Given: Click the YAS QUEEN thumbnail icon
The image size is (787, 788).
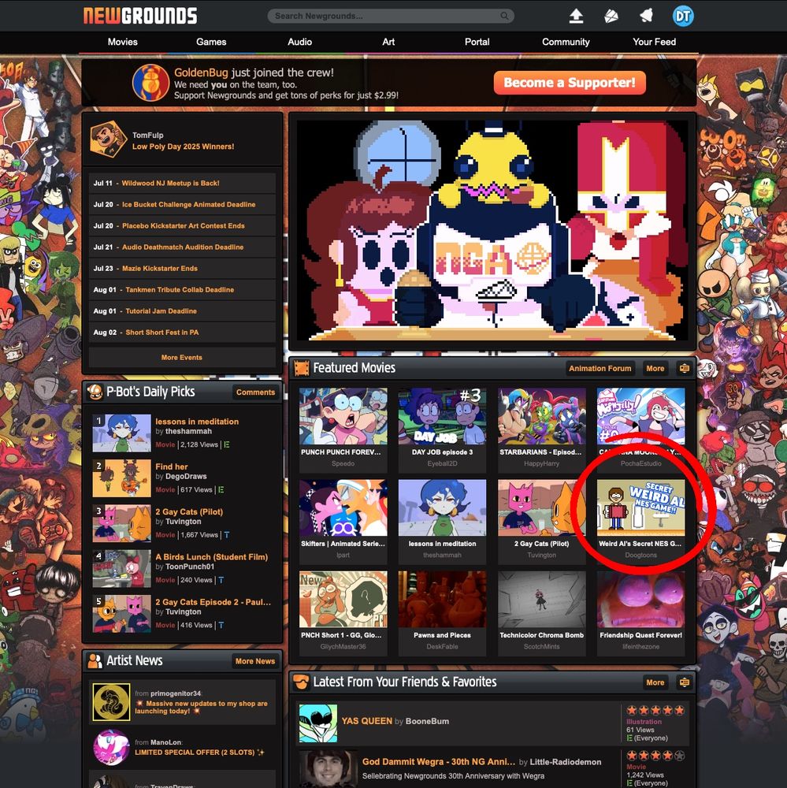Looking at the screenshot, I should pyautogui.click(x=318, y=723).
